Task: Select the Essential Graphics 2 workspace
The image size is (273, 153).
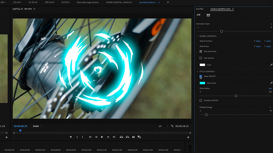Action: click(148, 2)
